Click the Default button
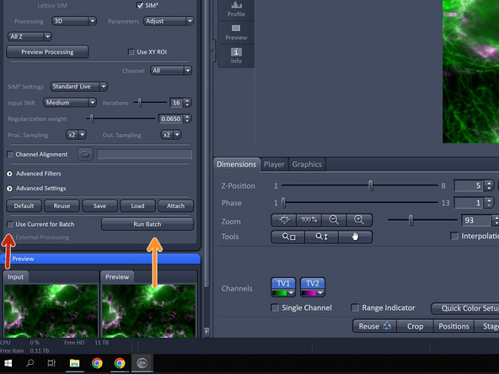The width and height of the screenshot is (499, 374). (24, 206)
